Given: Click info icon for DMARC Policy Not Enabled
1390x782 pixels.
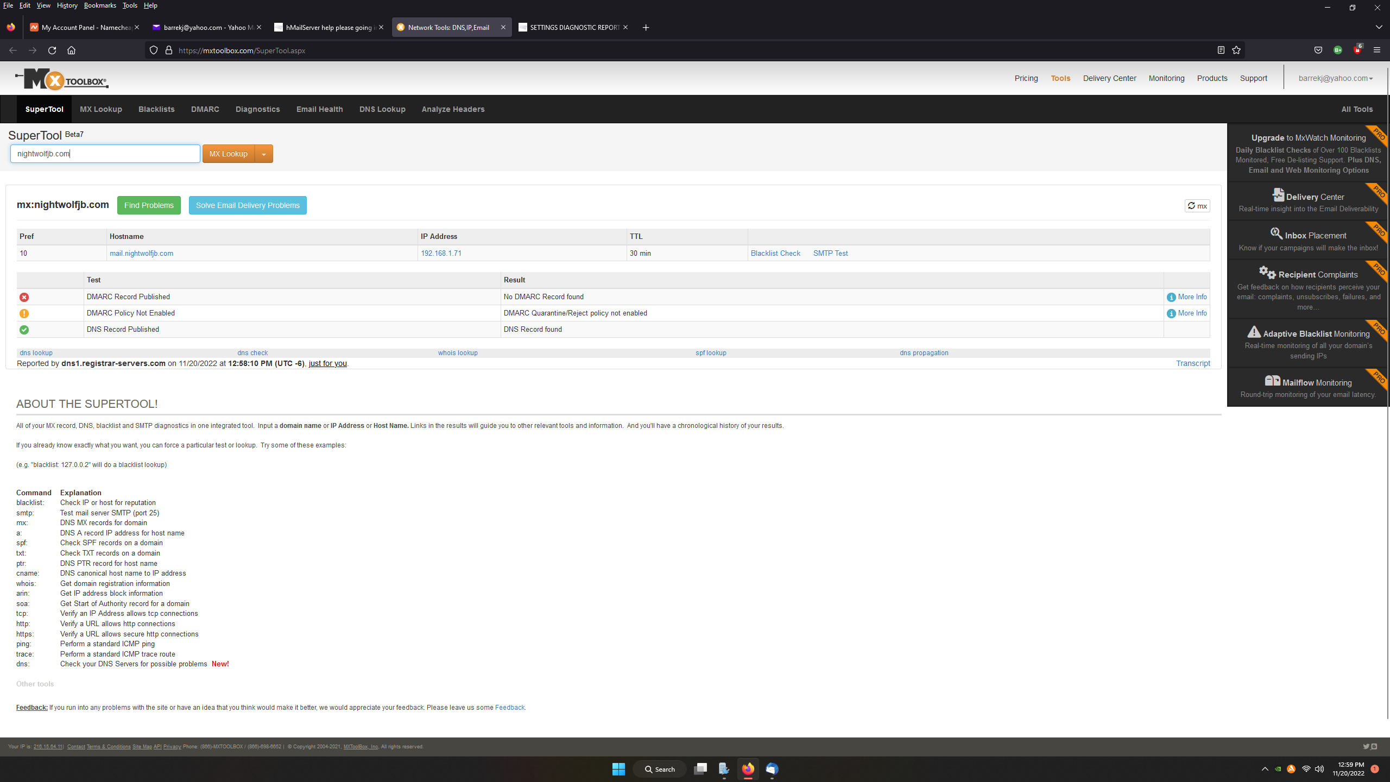Looking at the screenshot, I should (x=1171, y=313).
